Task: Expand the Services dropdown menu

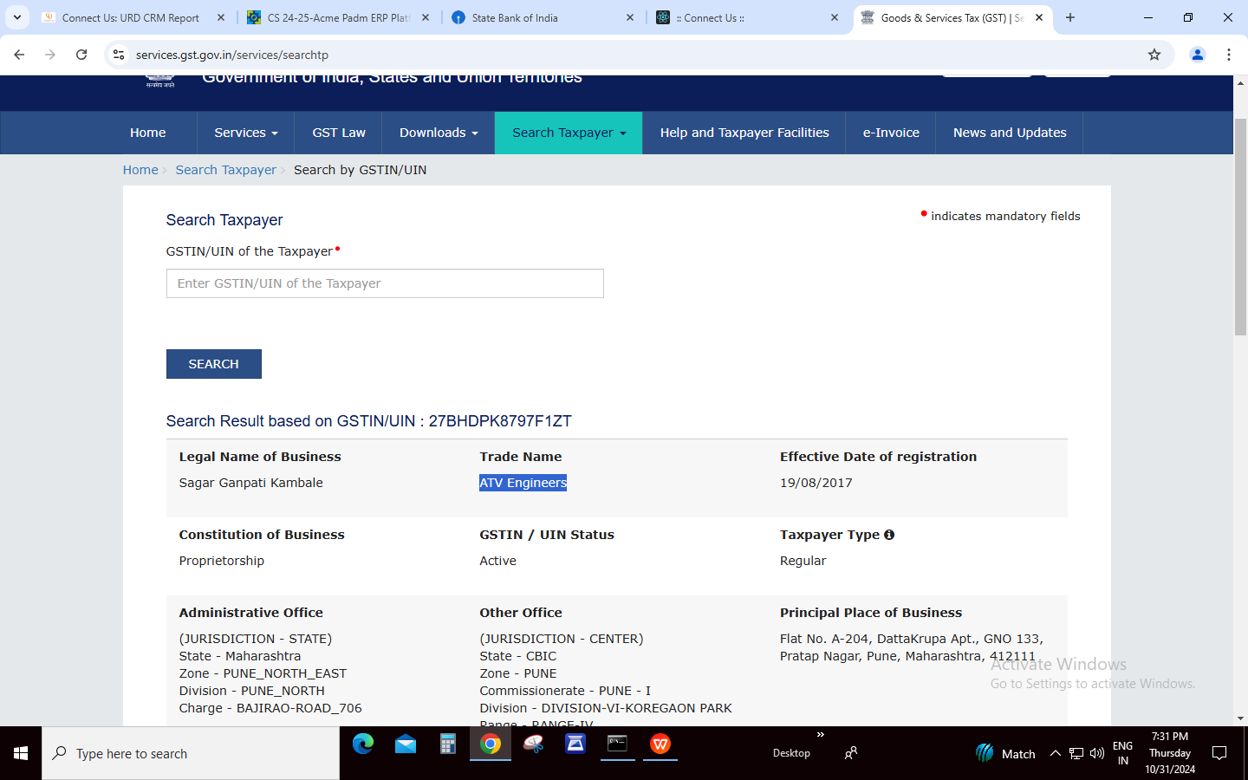Action: click(246, 133)
